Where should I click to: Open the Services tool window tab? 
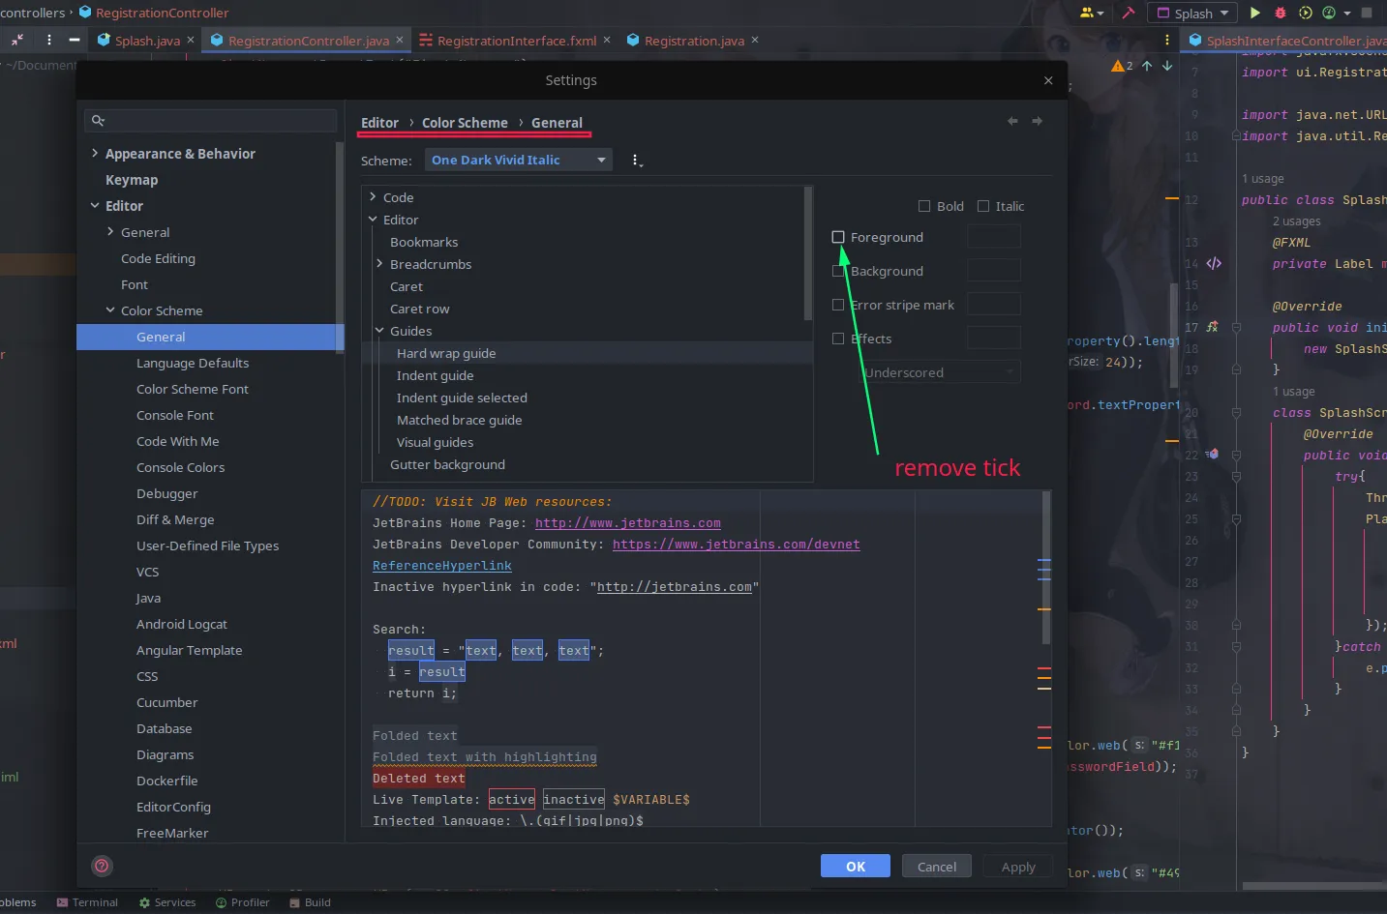point(166,902)
